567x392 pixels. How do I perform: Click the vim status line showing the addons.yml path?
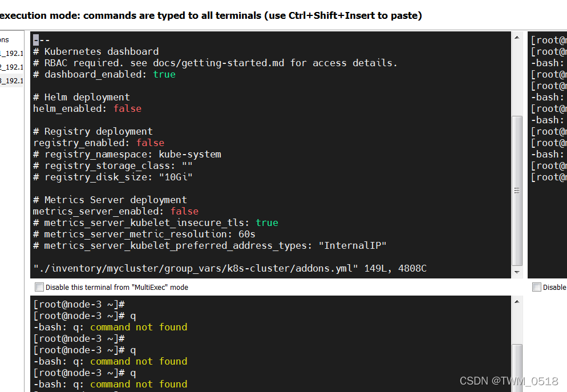point(229,268)
